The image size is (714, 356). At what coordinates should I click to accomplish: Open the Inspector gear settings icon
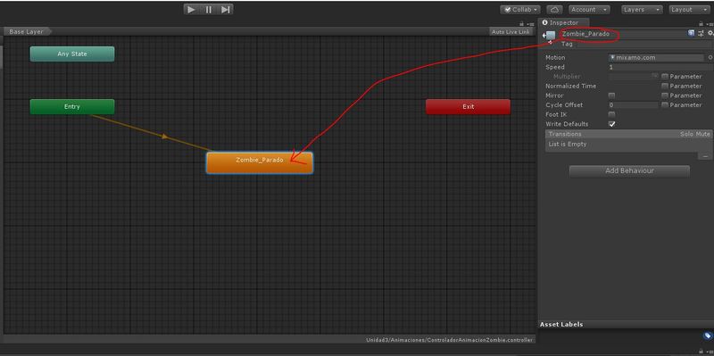[x=710, y=33]
